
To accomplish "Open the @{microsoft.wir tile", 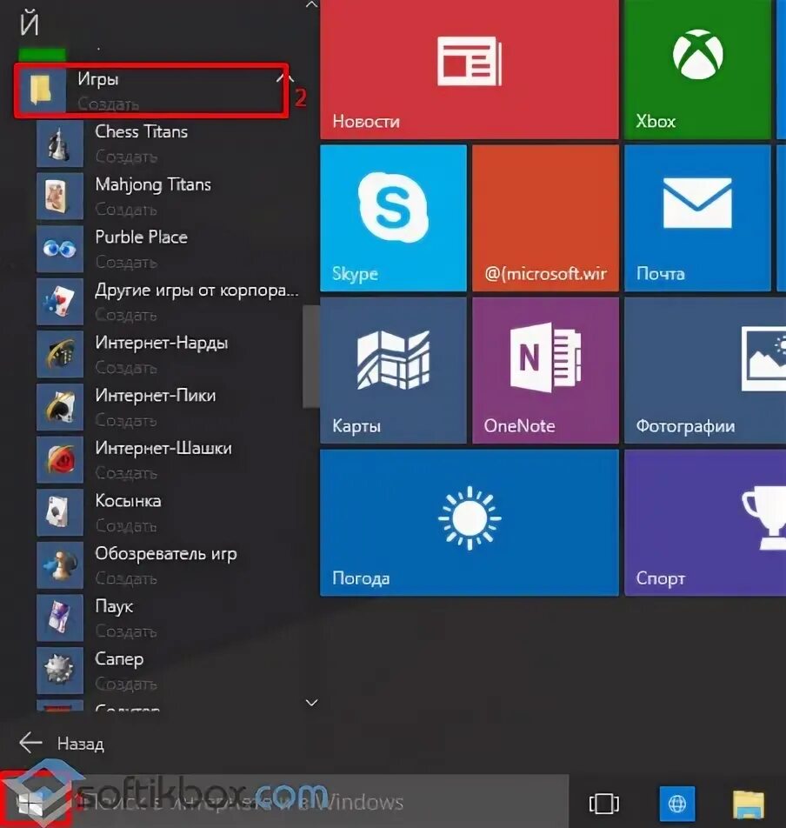I will tap(545, 218).
